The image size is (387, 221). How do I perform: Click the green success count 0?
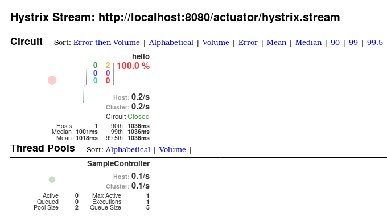[x=95, y=65]
